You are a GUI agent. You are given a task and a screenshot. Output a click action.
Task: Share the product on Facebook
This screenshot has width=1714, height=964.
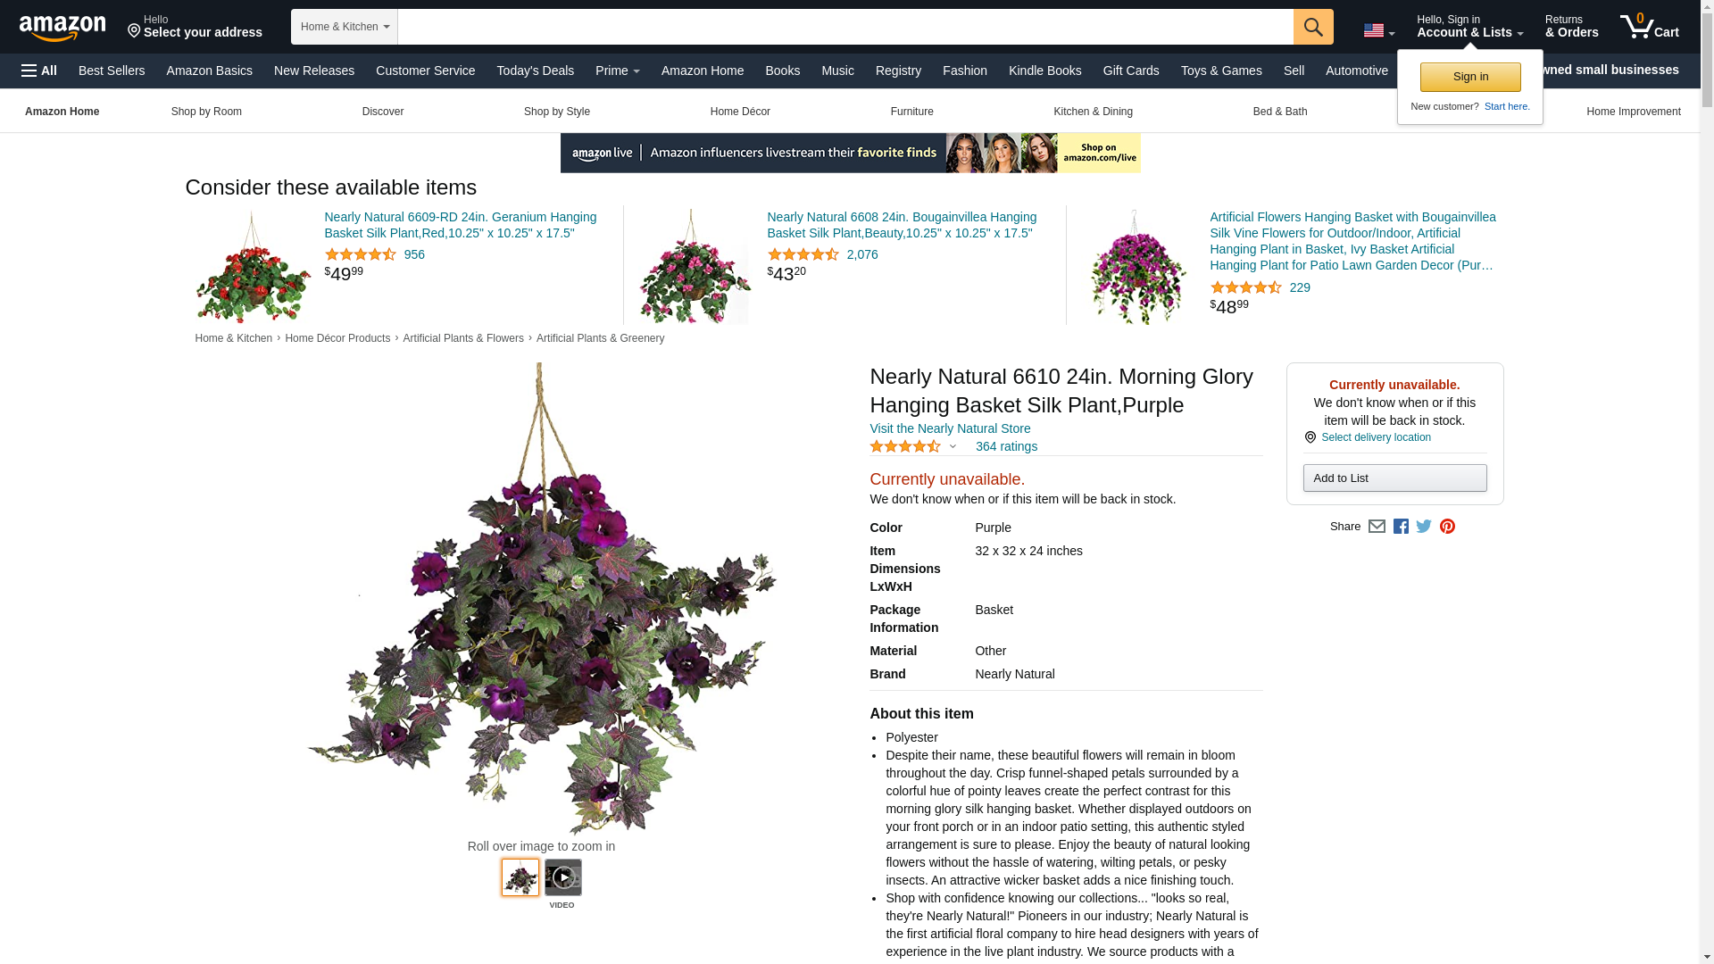pos(1401,527)
